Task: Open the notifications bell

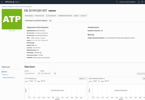Action: pos(139,2)
